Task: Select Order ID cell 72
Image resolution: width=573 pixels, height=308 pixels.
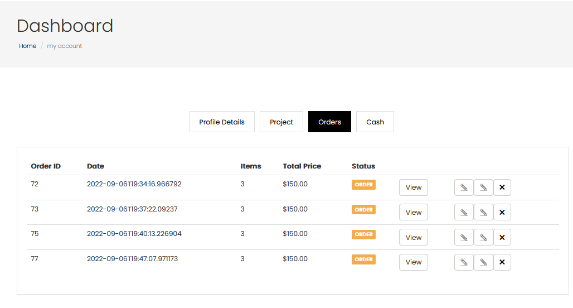Action: [35, 184]
